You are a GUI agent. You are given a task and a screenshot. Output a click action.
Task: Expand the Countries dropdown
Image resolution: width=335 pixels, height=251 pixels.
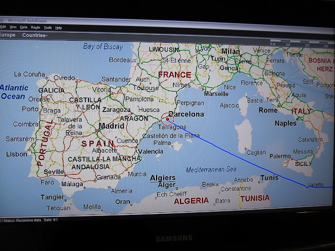pyautogui.click(x=35, y=36)
